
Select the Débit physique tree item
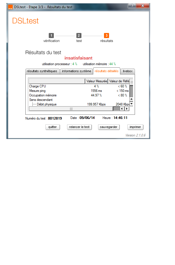pos(46,104)
